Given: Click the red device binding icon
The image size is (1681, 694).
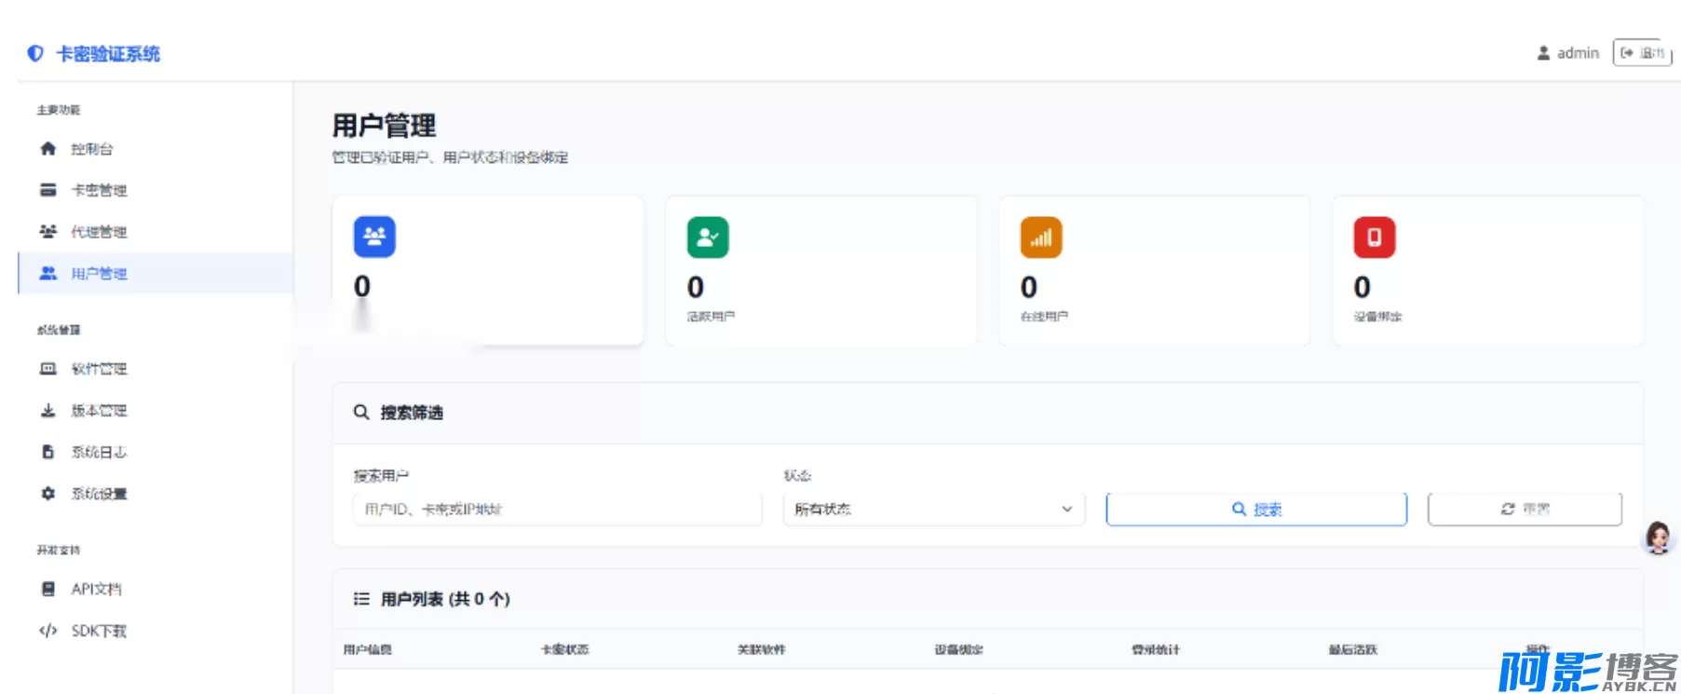Looking at the screenshot, I should point(1374,238).
